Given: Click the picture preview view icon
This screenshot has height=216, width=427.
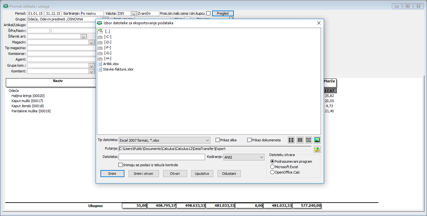Looking at the screenshot, I should point(317,140).
